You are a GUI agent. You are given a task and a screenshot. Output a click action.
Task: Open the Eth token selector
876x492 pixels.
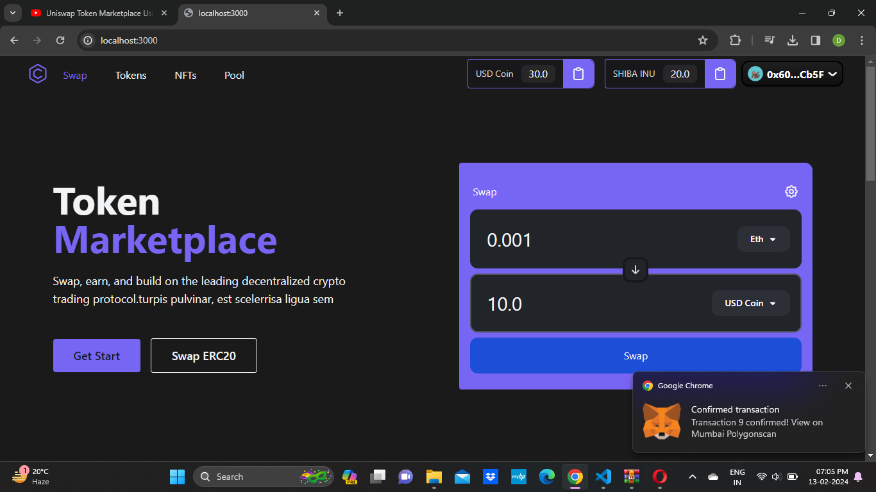(x=763, y=239)
